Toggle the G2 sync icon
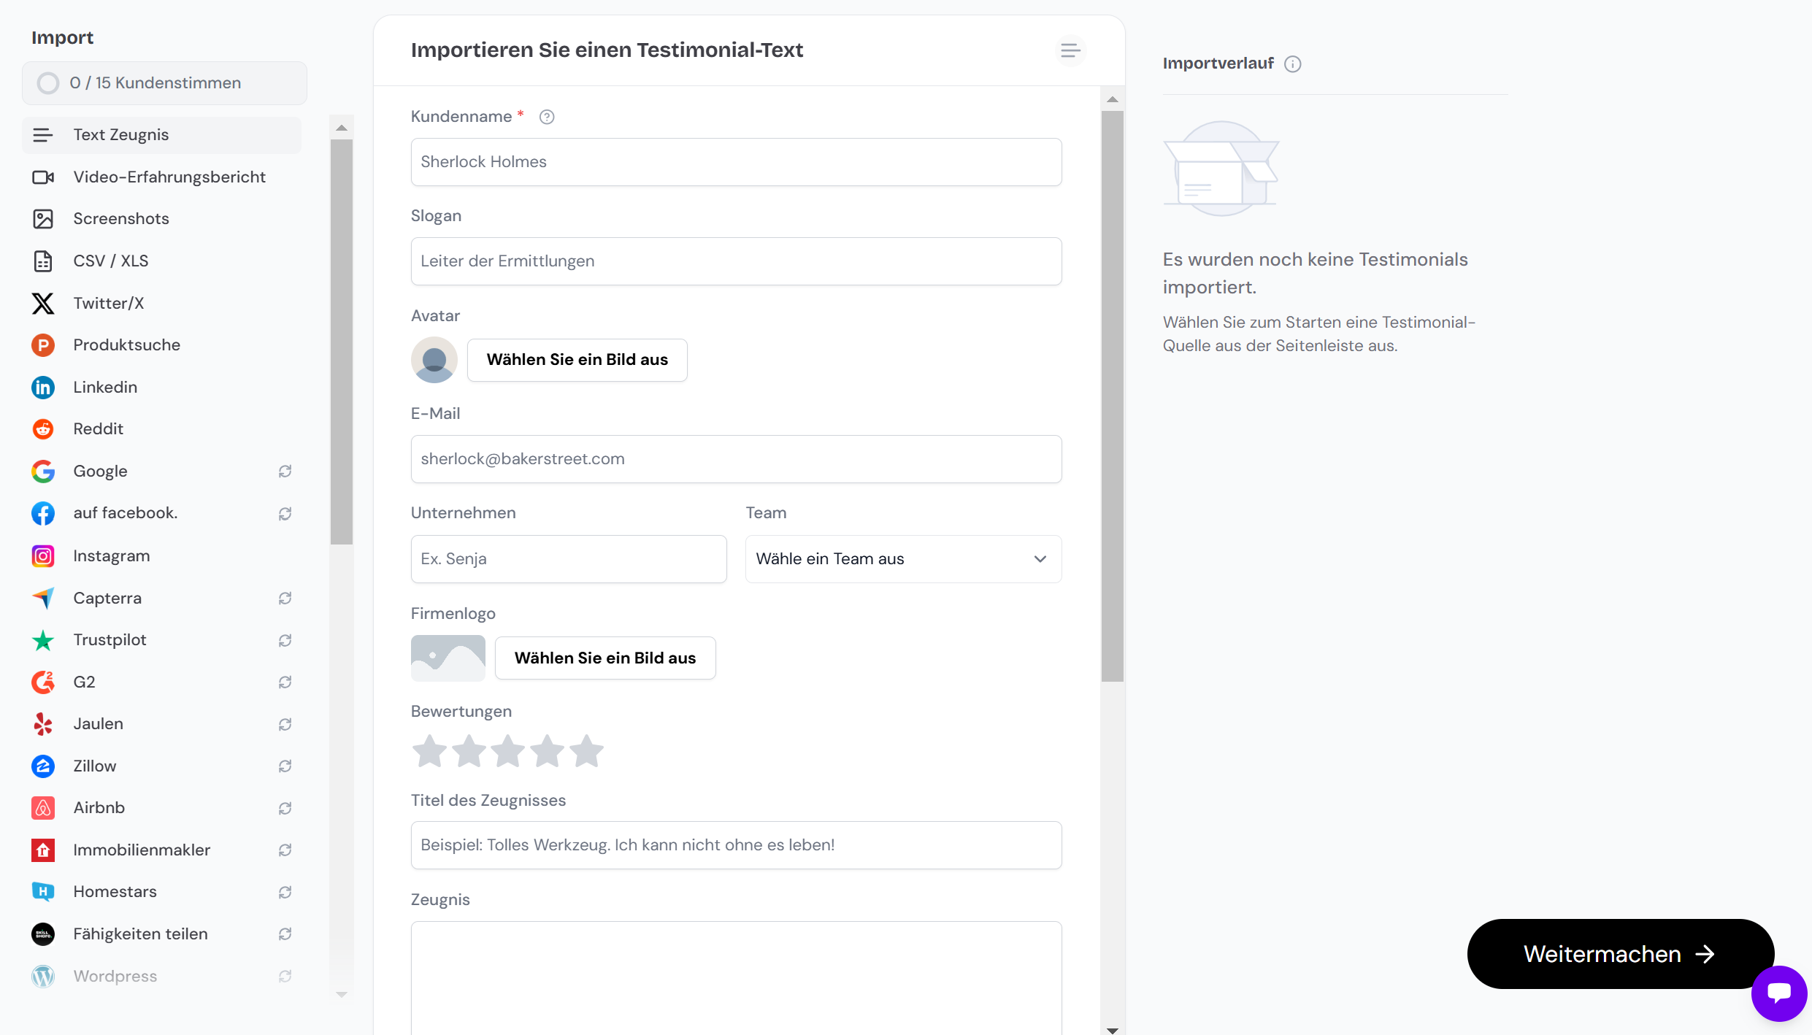The image size is (1812, 1035). pyautogui.click(x=285, y=682)
